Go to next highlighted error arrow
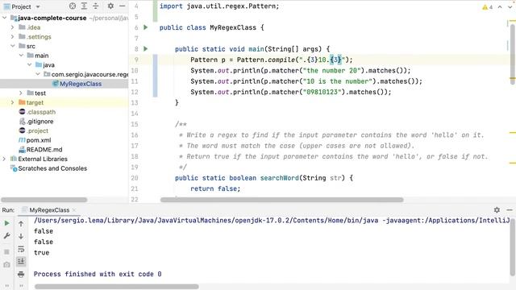The height and width of the screenshot is (290, 516). [510, 7]
